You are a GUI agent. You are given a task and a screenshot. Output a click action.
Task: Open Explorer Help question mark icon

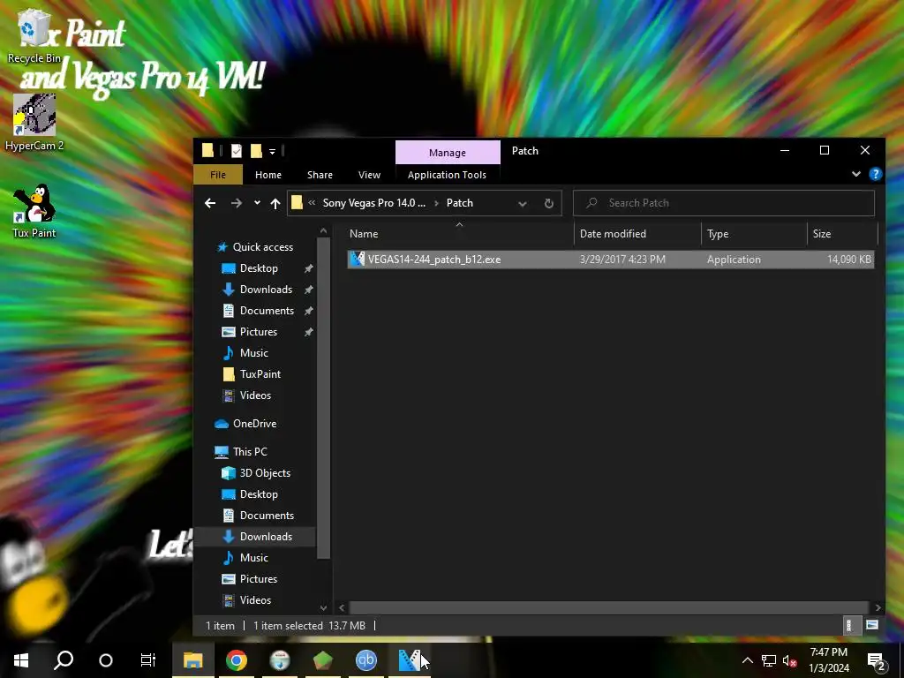pos(875,174)
